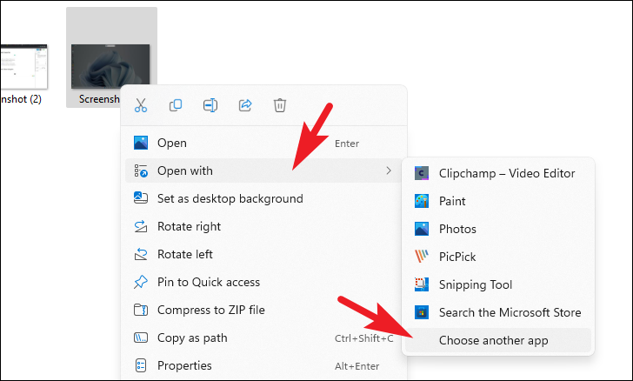
Task: Click the Open with icon
Action: (x=141, y=170)
